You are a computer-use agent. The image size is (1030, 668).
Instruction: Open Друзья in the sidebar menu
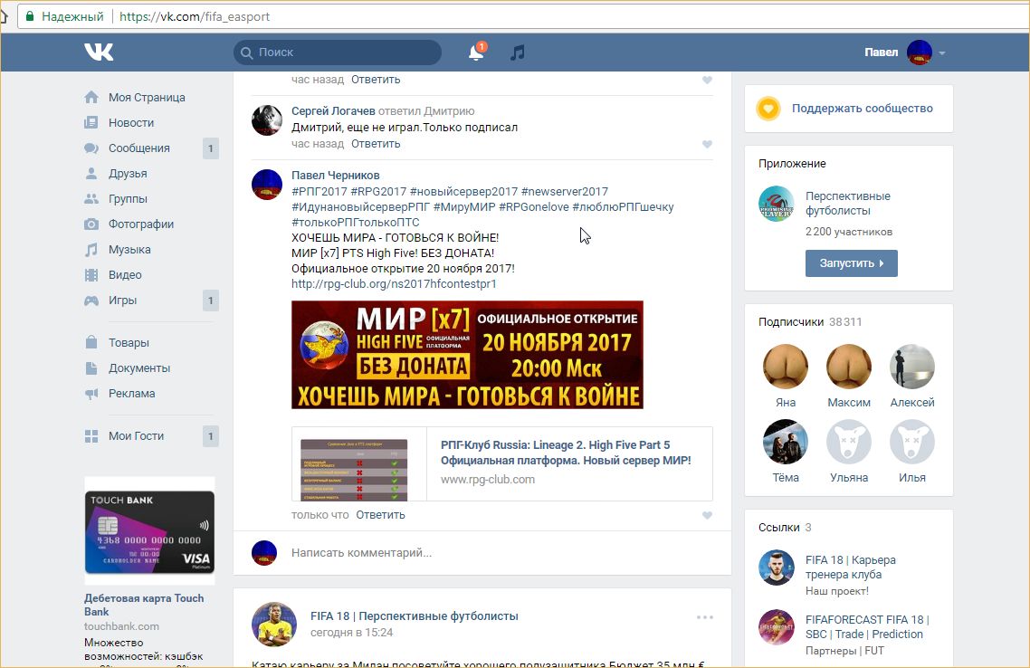tap(128, 174)
